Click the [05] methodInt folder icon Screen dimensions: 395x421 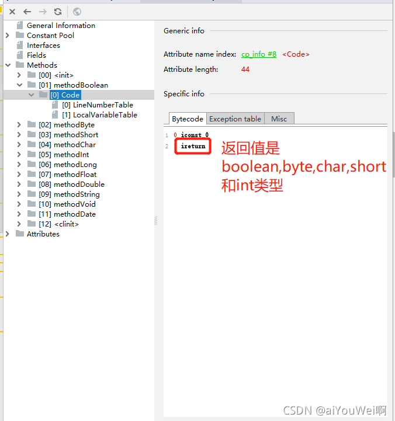click(32, 154)
